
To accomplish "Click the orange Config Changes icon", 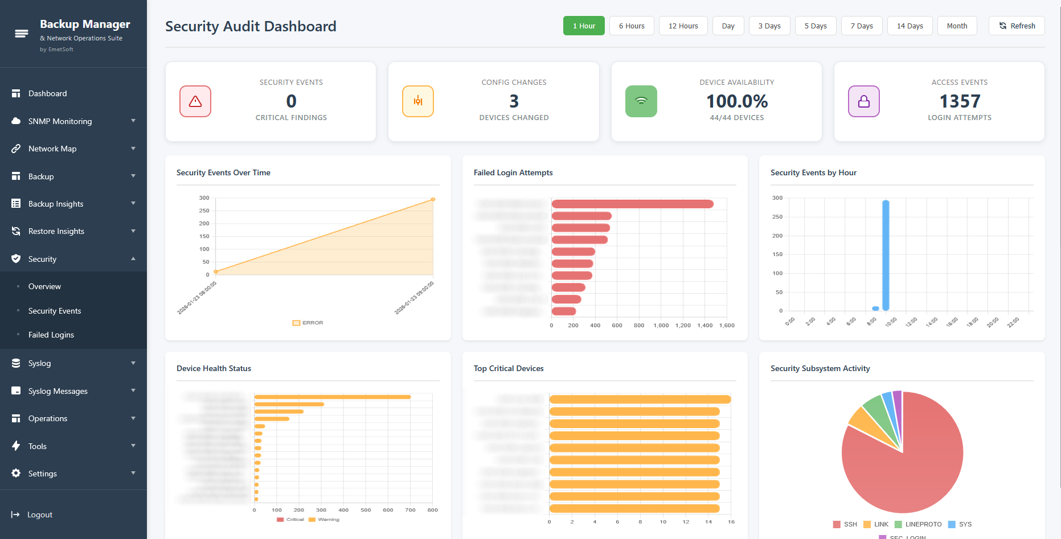I will coord(418,101).
